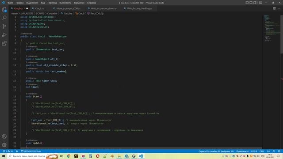Click '2 references' above class Cor_0
283x159 pixels.
[x=26, y=34]
